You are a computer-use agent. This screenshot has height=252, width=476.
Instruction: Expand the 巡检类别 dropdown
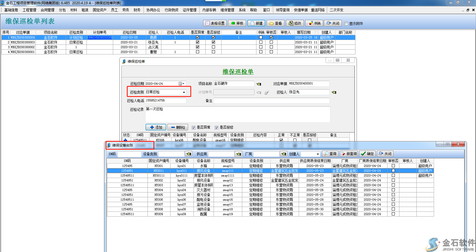pyautogui.click(x=184, y=92)
